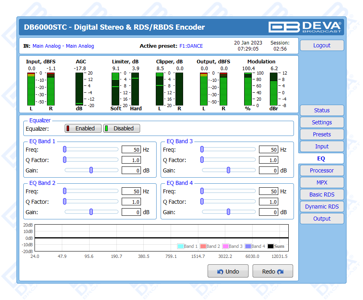This screenshot has height=300, width=363.
Task: Click the black Sum legend swatch
Action: pos(271,246)
